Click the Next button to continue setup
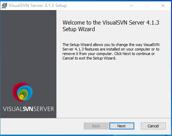This screenshot has height=136, width=172. click(122, 126)
